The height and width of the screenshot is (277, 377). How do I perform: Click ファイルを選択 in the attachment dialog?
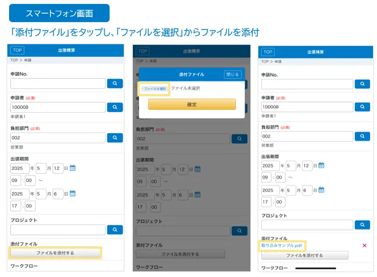click(154, 89)
